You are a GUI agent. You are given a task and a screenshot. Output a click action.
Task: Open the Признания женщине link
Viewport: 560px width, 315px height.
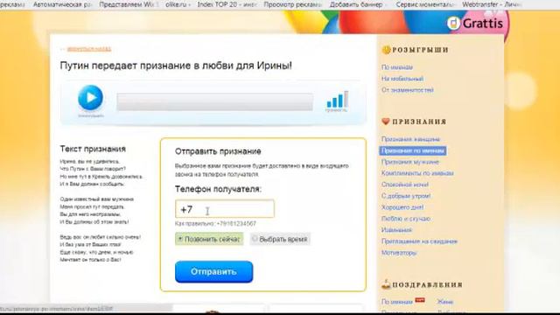click(410, 139)
